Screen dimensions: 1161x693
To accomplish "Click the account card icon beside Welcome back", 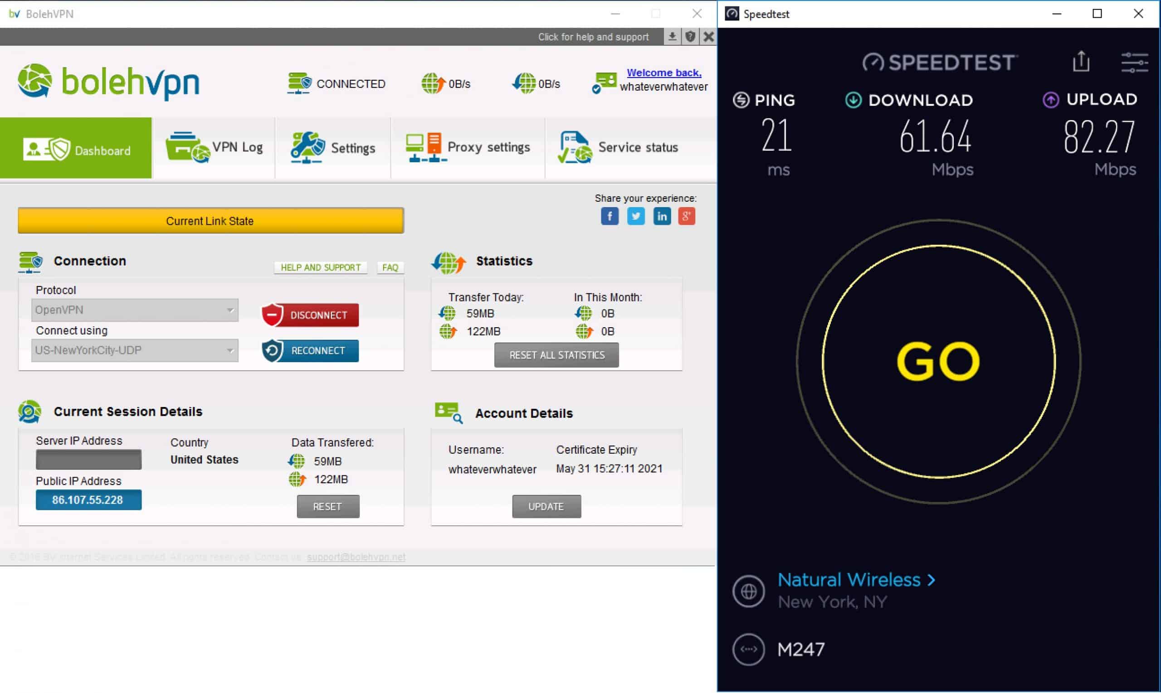I will [x=604, y=82].
